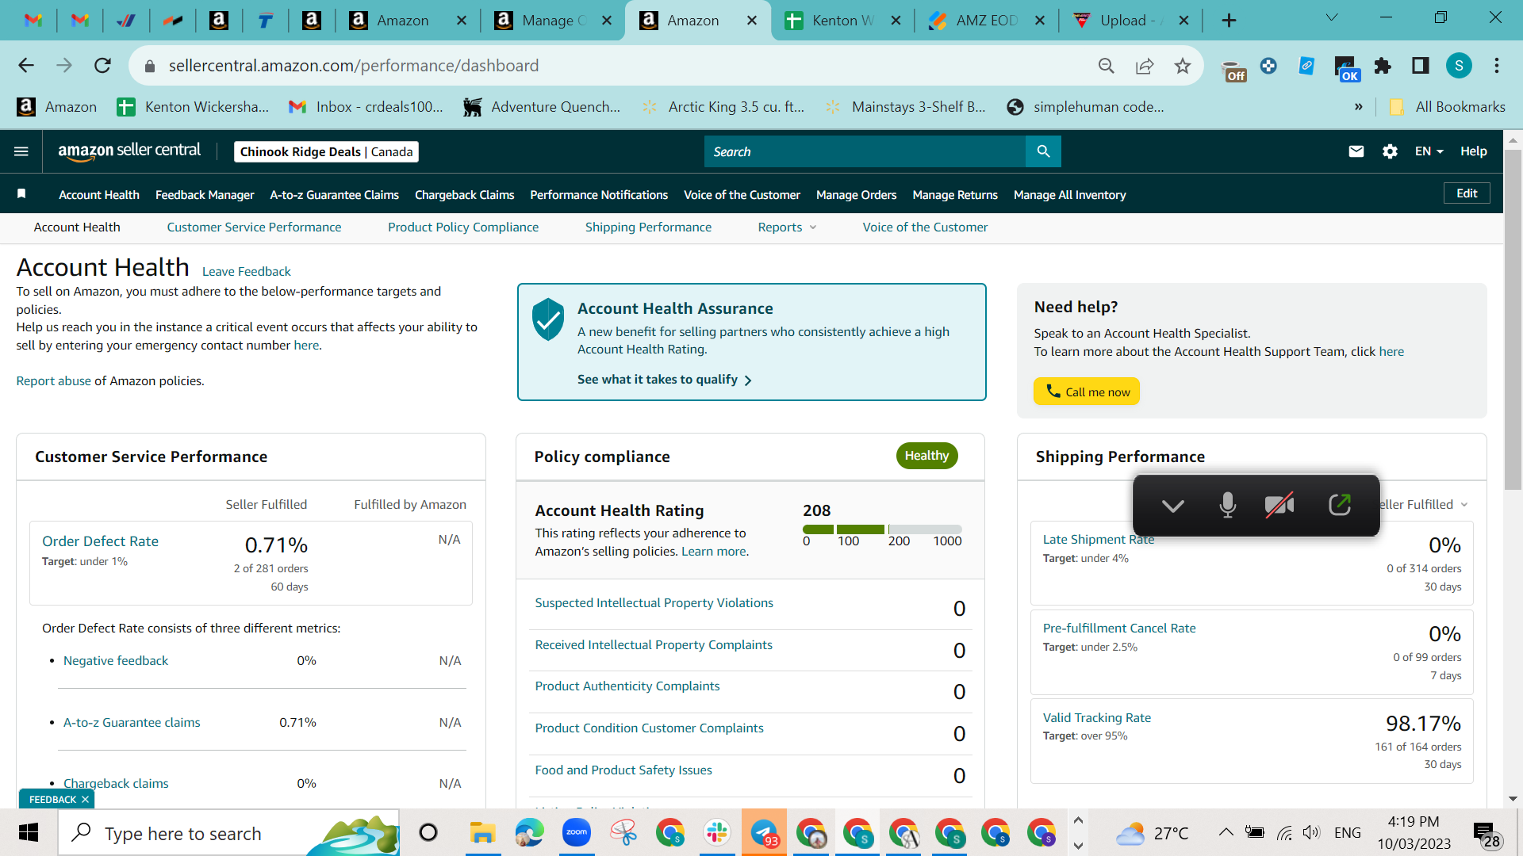The image size is (1523, 856).
Task: Open the tab search dropdown chevron
Action: coord(1332,17)
